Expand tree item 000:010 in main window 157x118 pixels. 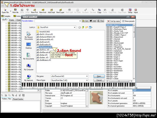pyautogui.click(x=6, y=48)
